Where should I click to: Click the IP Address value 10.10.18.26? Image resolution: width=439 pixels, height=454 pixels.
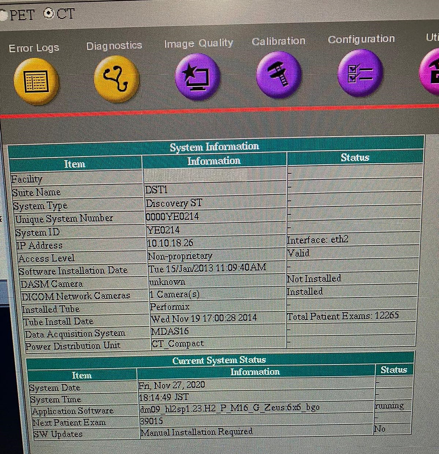[170, 243]
